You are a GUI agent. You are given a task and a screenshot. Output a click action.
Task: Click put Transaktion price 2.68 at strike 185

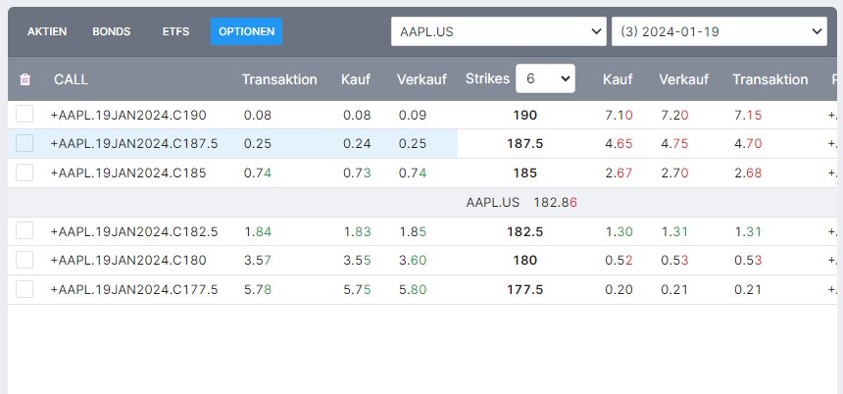coord(748,173)
